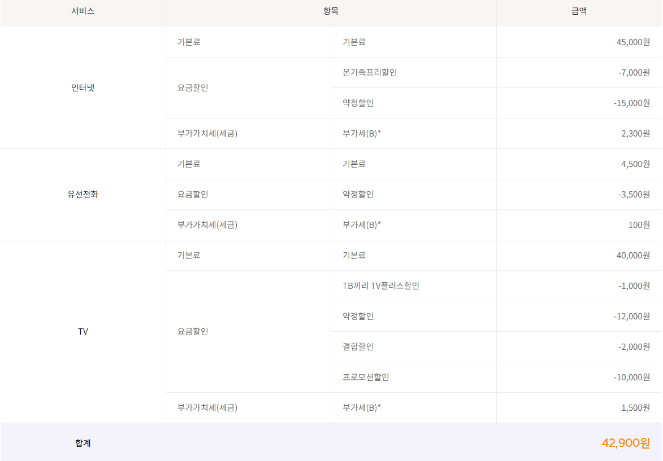Select the 인터넷 service cell
663x461 pixels.
(x=83, y=88)
